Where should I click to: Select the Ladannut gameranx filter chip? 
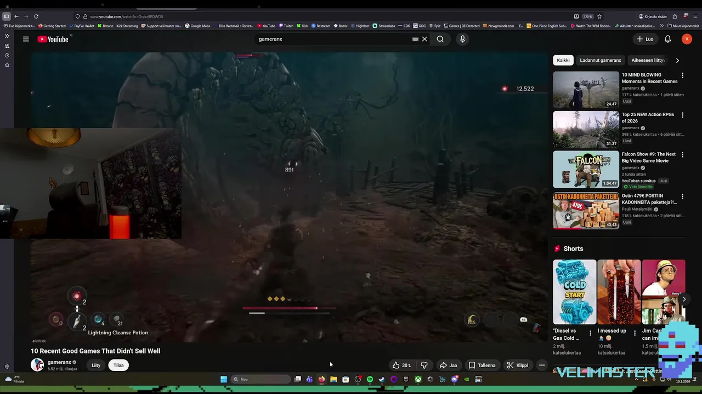(x=600, y=60)
